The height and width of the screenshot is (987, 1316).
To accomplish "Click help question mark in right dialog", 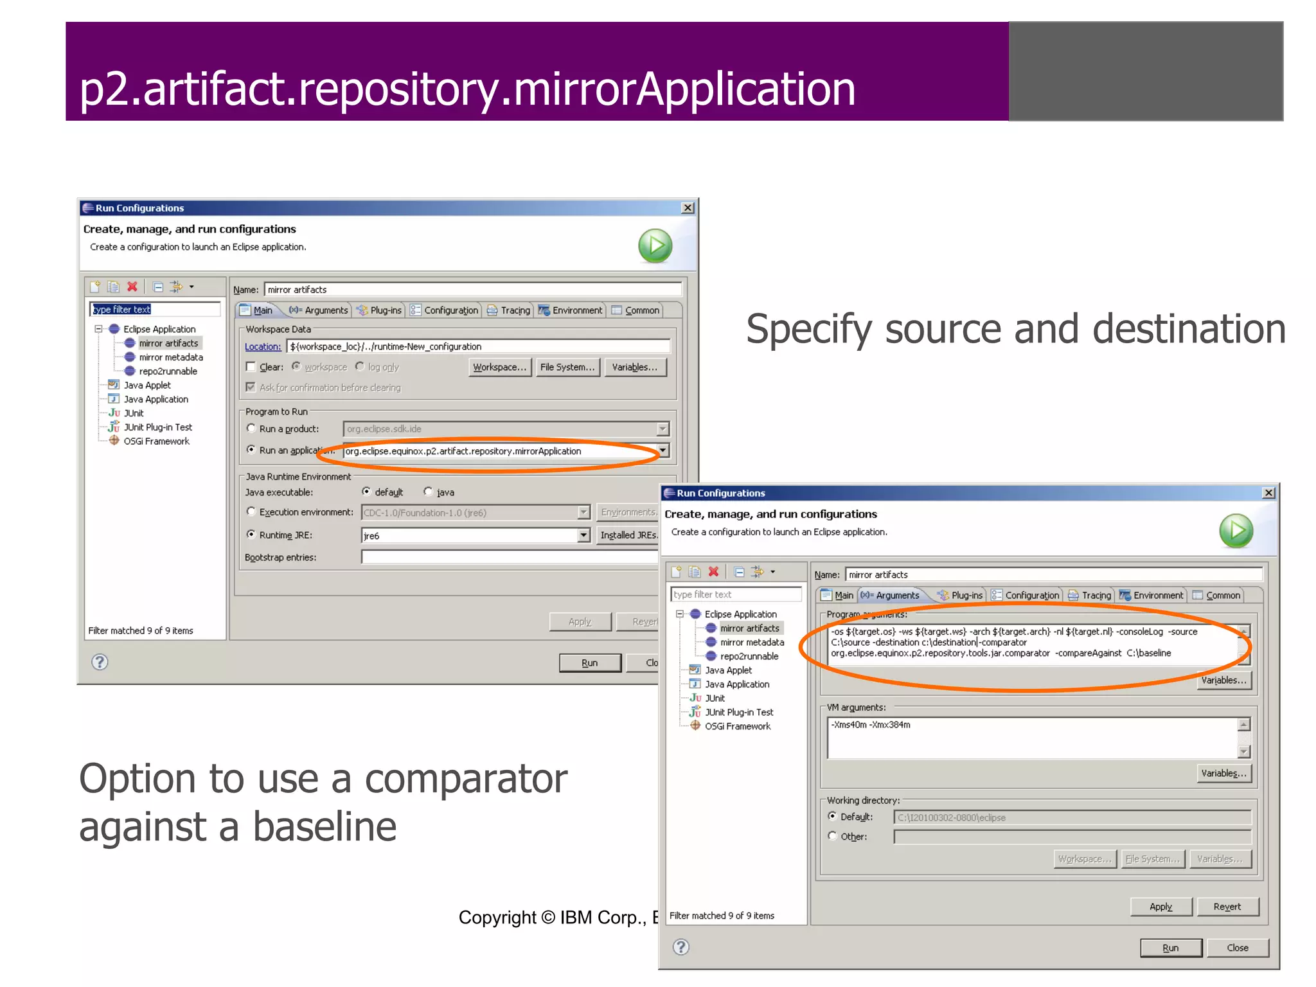I will [x=681, y=947].
